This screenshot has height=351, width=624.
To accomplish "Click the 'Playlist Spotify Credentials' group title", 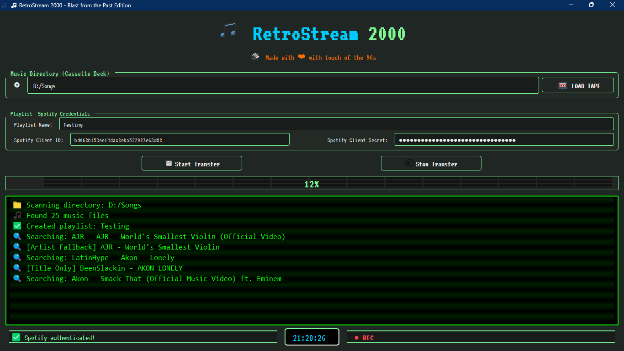I will [x=50, y=114].
